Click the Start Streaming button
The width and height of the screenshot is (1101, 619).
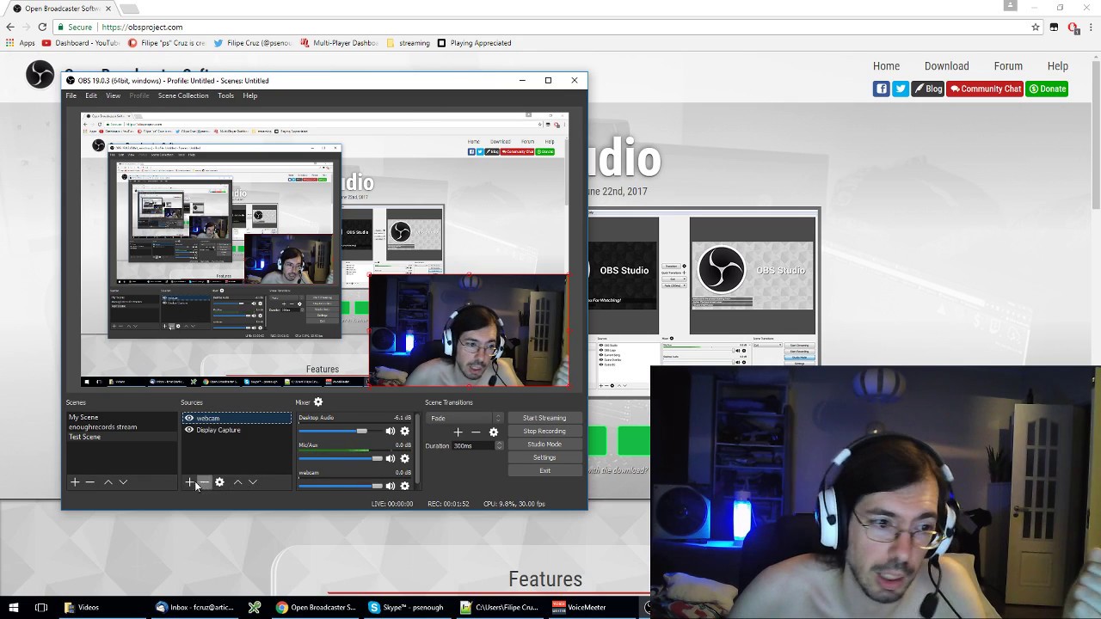coord(544,418)
